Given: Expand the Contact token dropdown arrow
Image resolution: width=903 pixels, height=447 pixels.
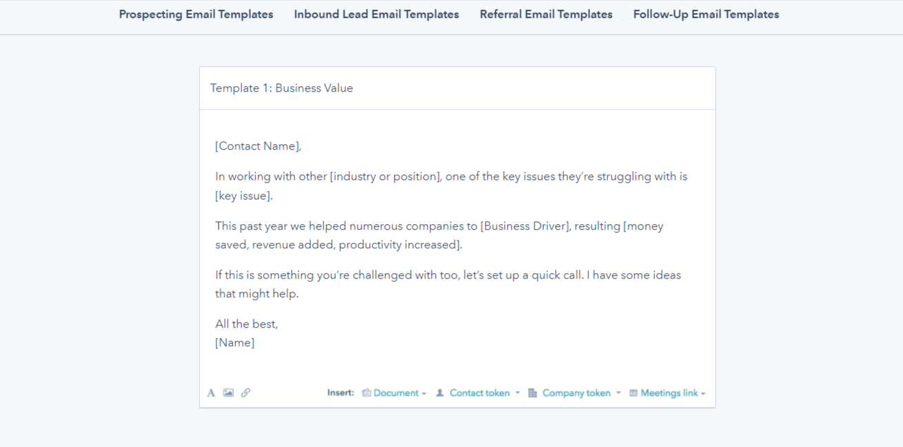Looking at the screenshot, I should click(518, 393).
